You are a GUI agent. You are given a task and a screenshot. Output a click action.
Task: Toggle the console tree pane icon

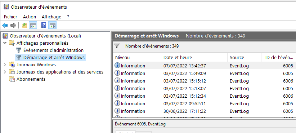33,25
